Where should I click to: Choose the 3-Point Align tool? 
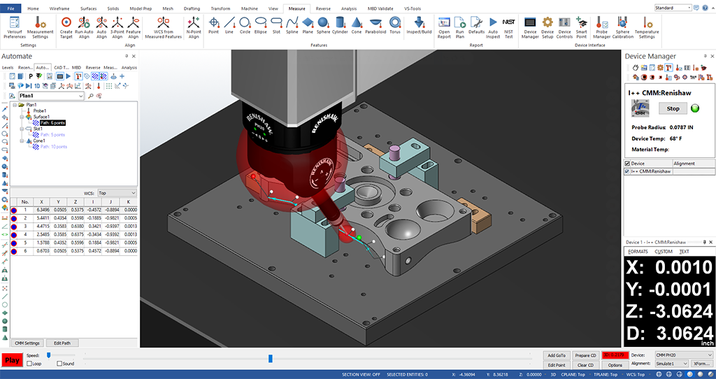tap(117, 27)
